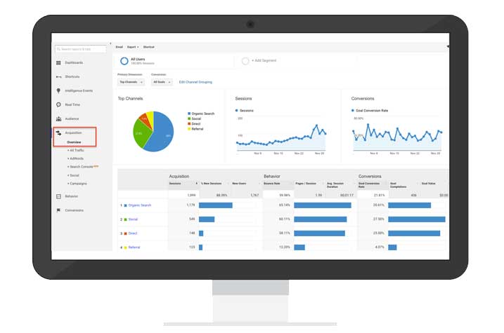Viewport: 504px width, 333px height.
Task: Expand Search Console under Acquisition
Action: [83, 167]
